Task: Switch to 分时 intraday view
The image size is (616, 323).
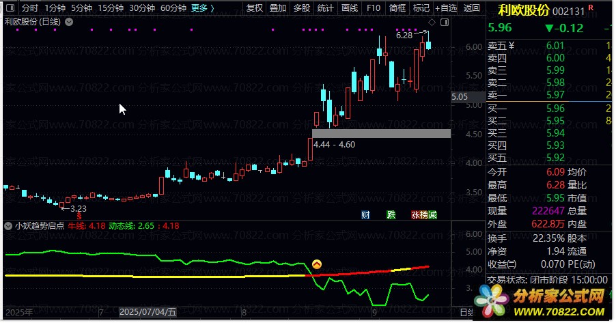Action: [x=30, y=8]
